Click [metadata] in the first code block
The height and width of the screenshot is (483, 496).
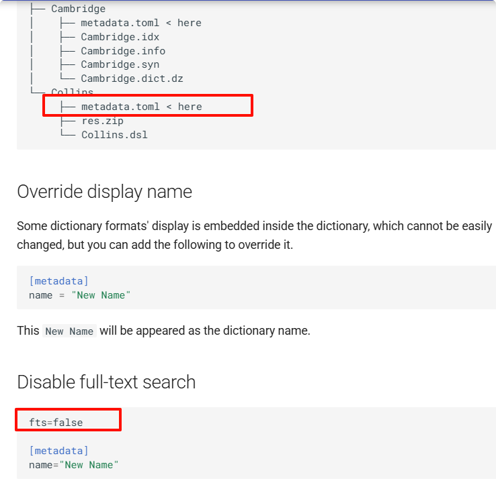[58, 281]
